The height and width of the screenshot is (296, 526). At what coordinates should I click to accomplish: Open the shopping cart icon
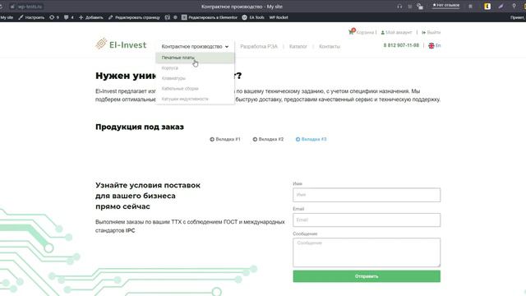(x=352, y=31)
